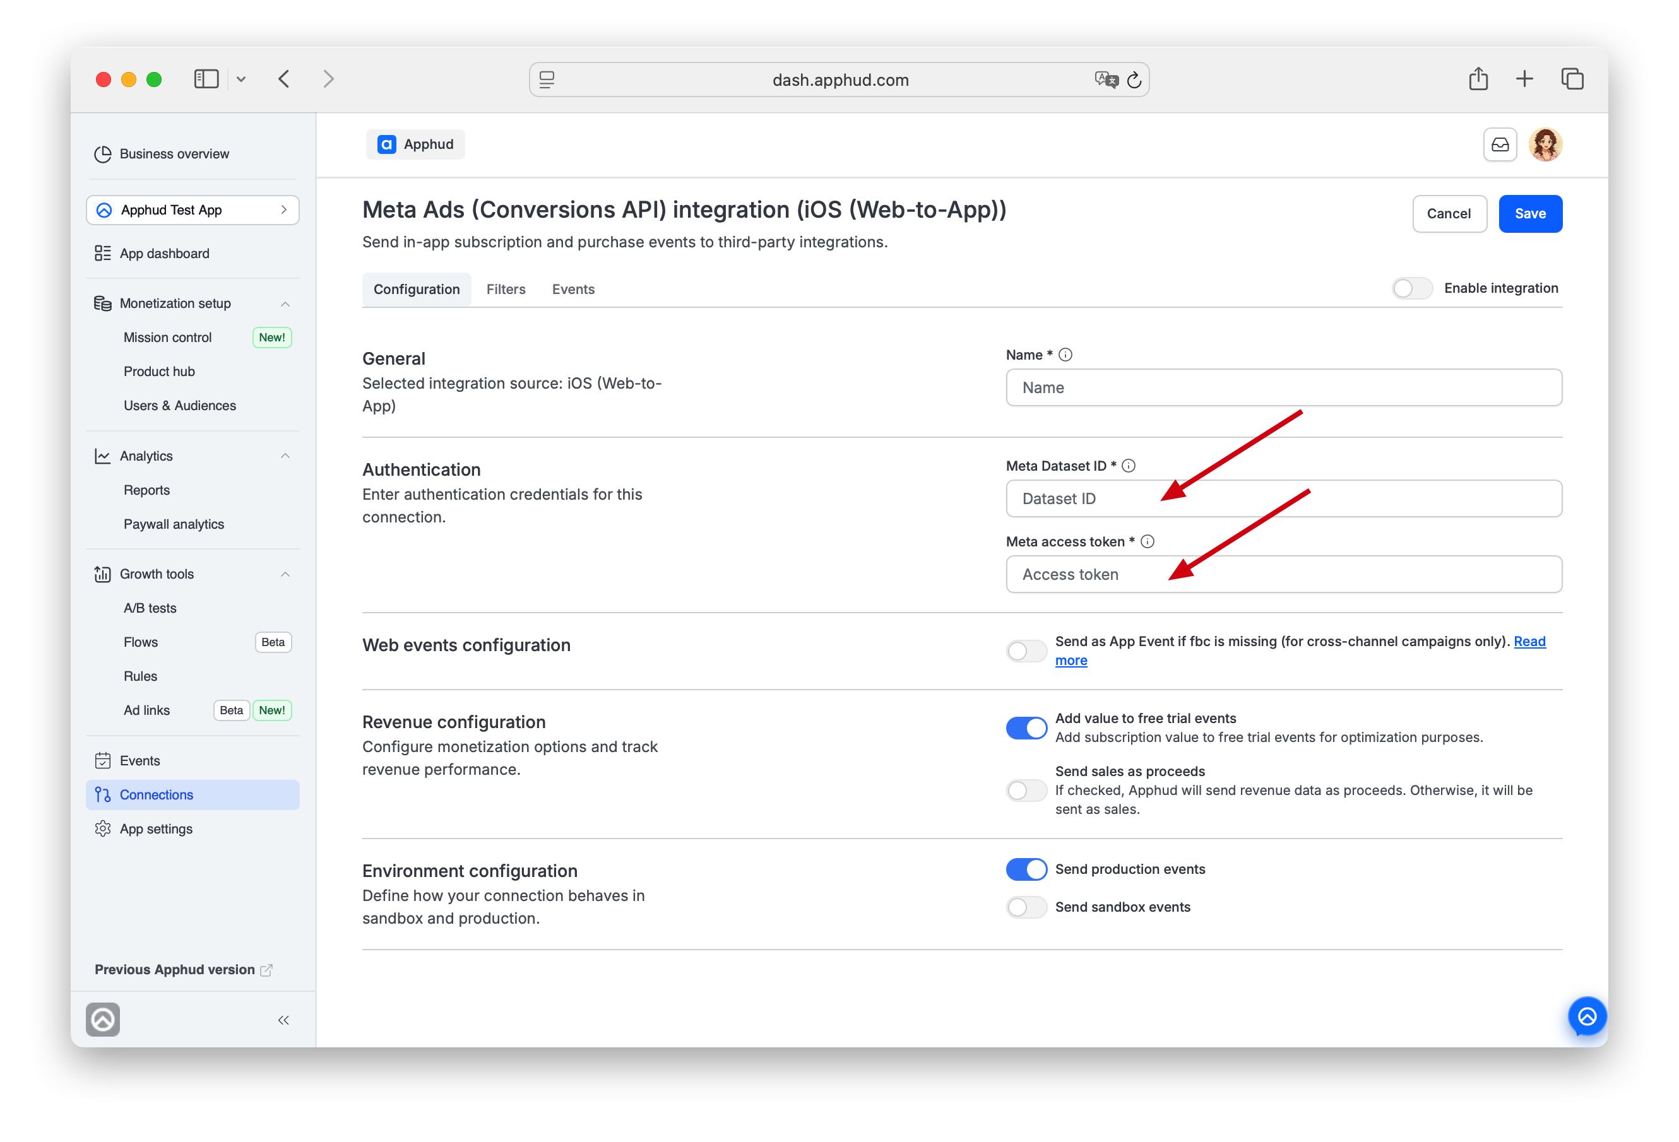Image resolution: width=1679 pixels, height=1142 pixels.
Task: Enable Send sandbox events
Action: (1026, 907)
